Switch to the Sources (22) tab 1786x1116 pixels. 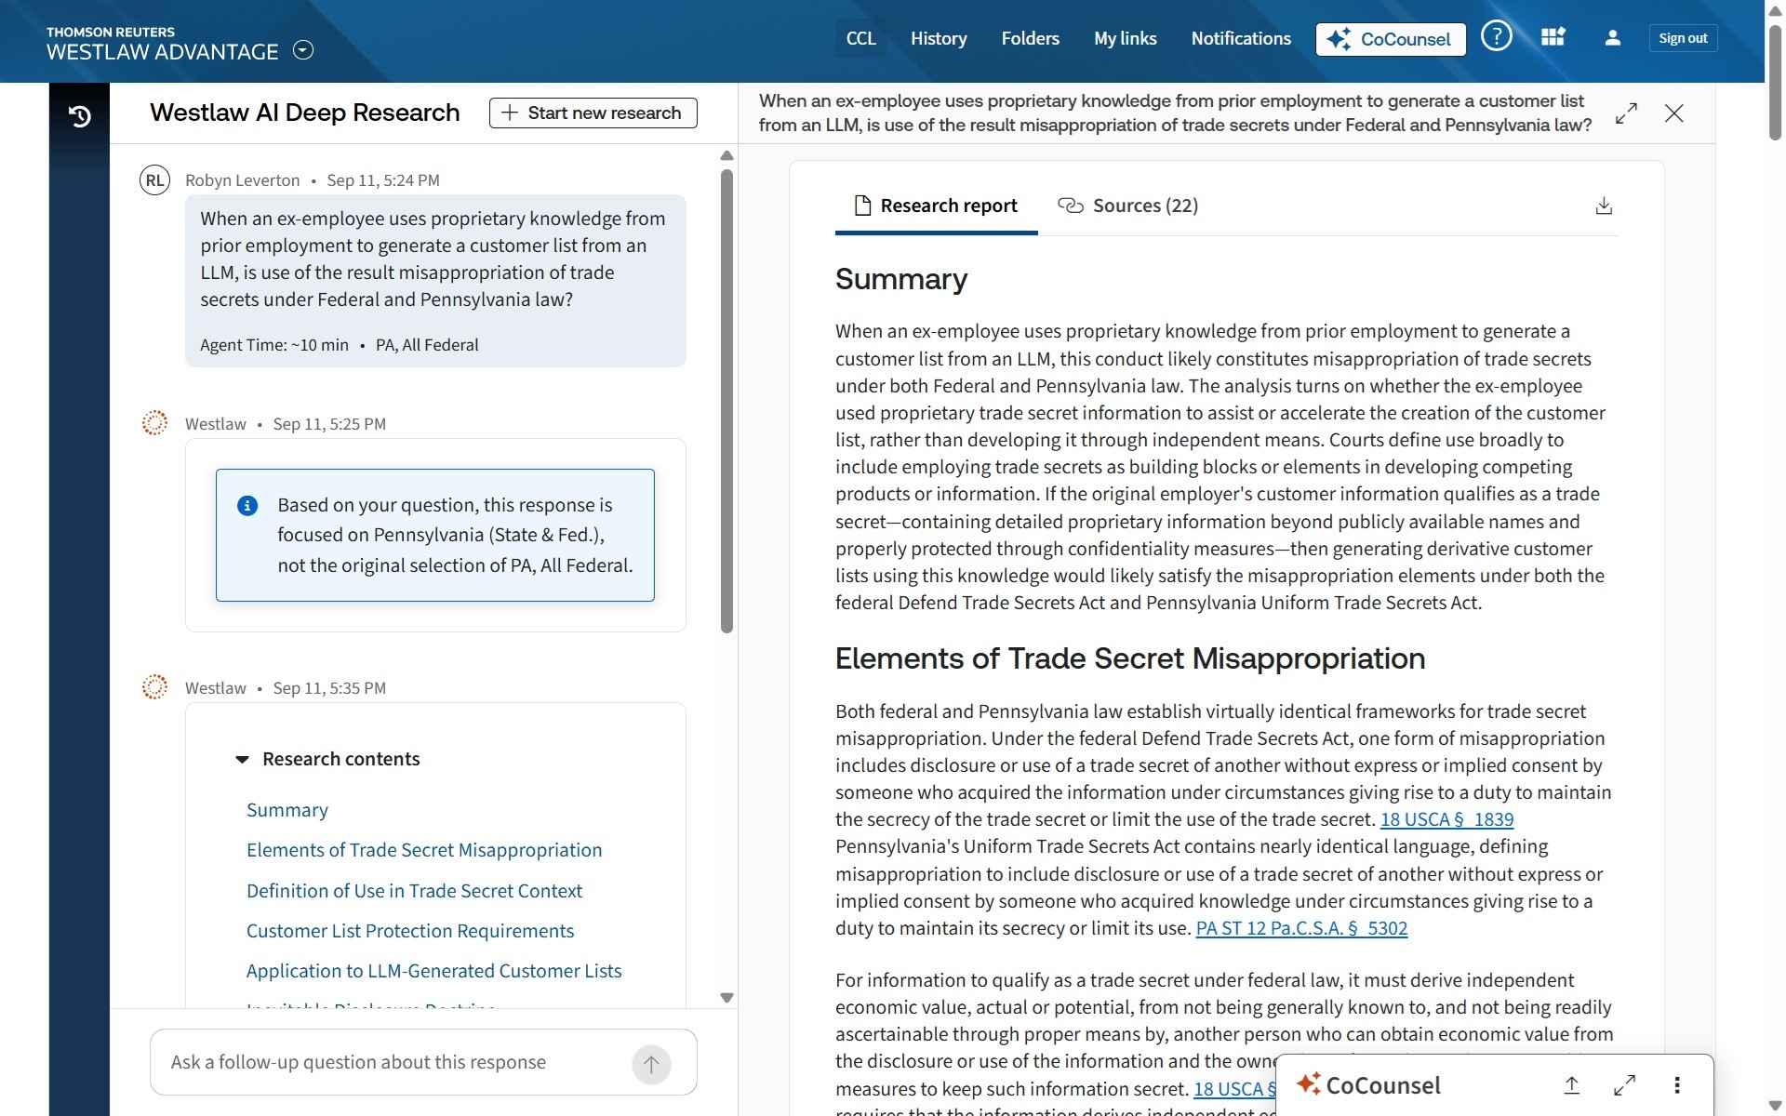pos(1128,206)
